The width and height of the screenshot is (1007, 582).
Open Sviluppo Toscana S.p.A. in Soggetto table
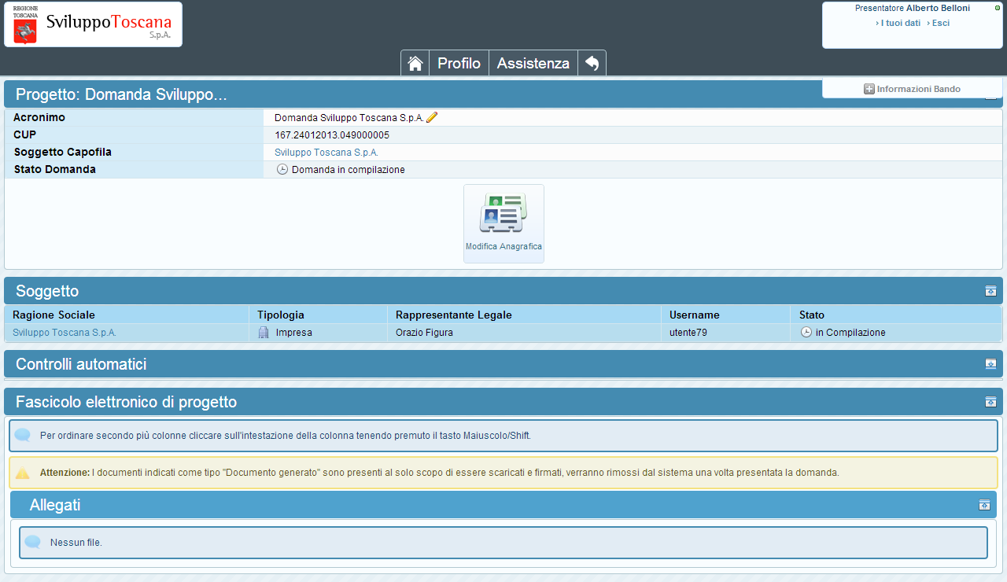(x=65, y=333)
